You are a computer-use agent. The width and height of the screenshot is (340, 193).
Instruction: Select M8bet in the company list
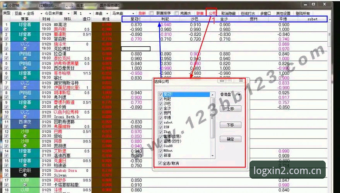tap(168, 151)
